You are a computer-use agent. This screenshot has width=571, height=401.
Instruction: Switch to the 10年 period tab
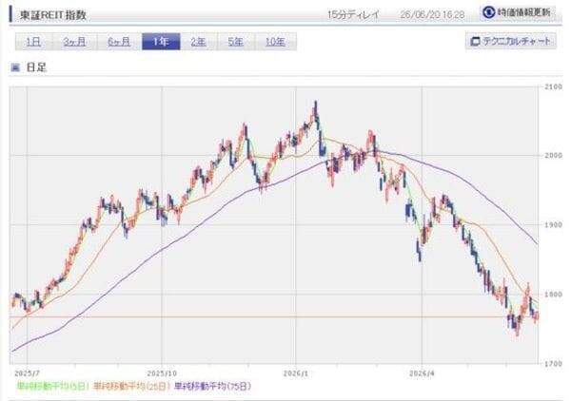(276, 42)
